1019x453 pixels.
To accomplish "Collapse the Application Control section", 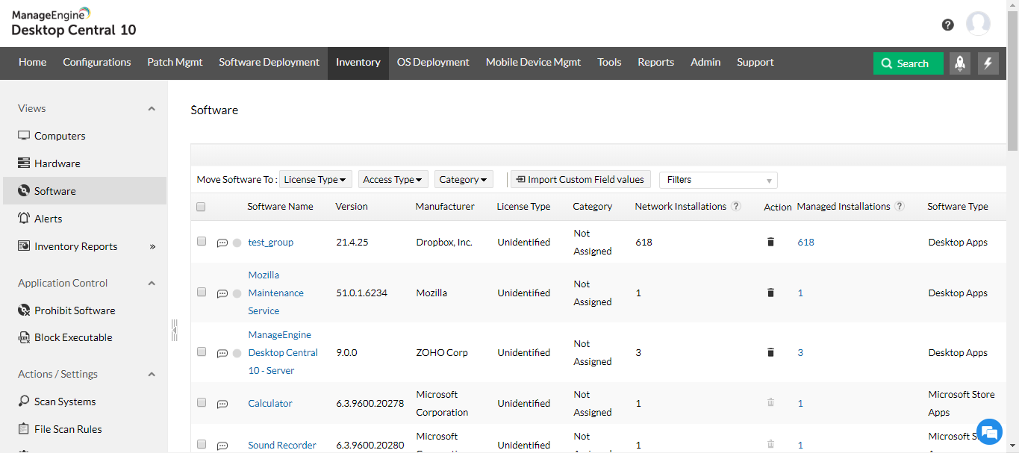I will [x=152, y=284].
